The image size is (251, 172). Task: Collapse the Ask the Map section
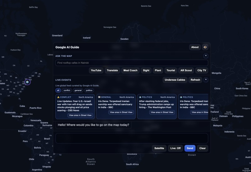pyautogui.click(x=206, y=56)
